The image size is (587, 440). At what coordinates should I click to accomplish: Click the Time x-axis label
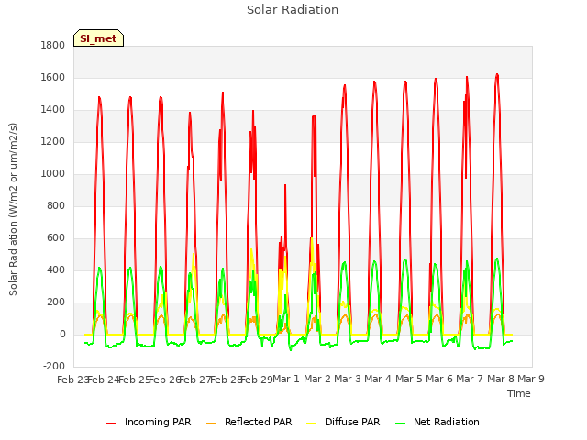coord(519,393)
